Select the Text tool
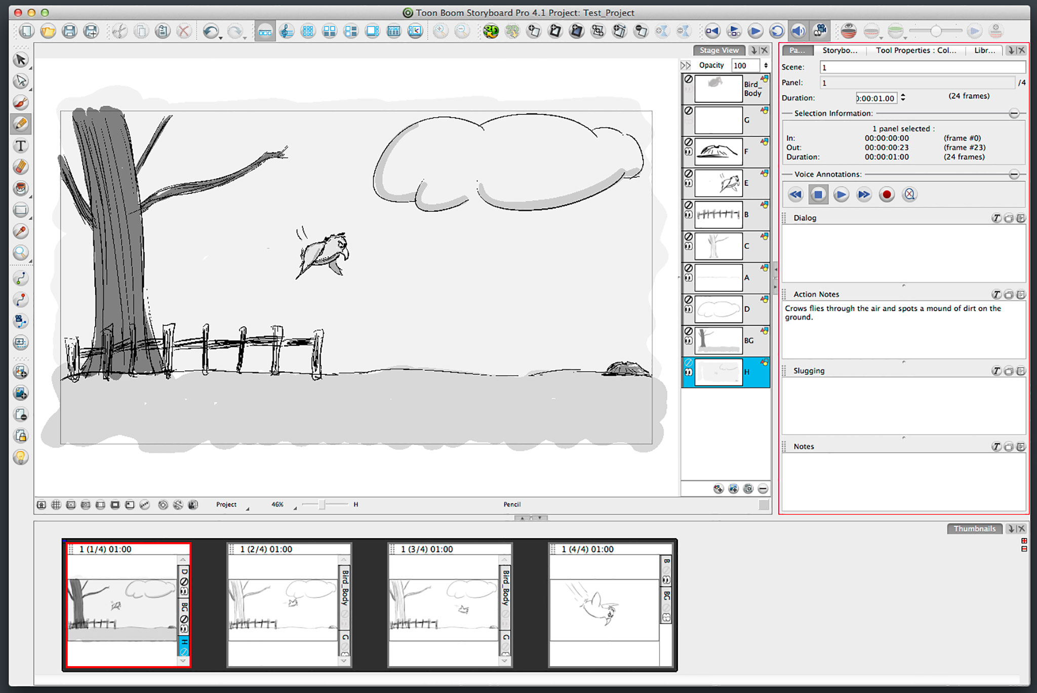 (21, 146)
